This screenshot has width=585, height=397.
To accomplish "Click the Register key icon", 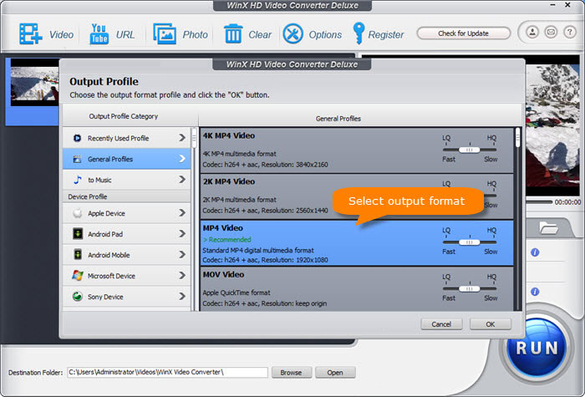I will (x=359, y=33).
